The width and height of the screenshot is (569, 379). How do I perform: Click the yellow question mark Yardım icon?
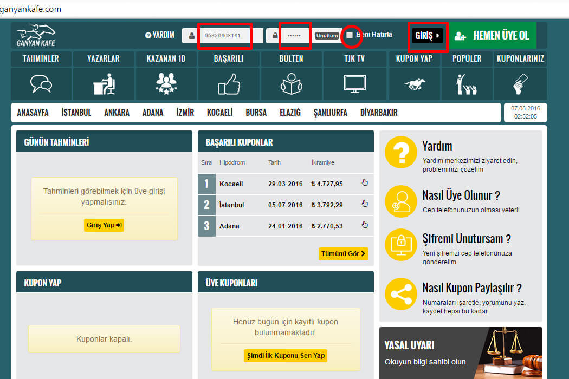click(x=401, y=152)
